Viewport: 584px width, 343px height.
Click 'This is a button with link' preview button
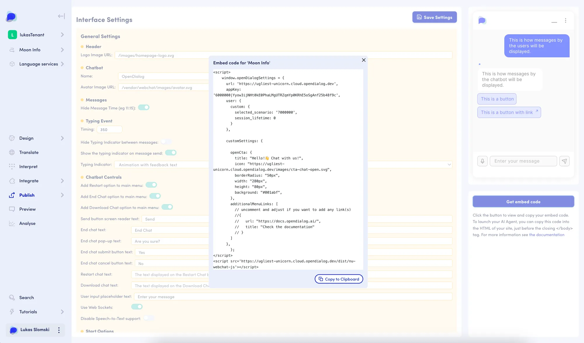509,112
